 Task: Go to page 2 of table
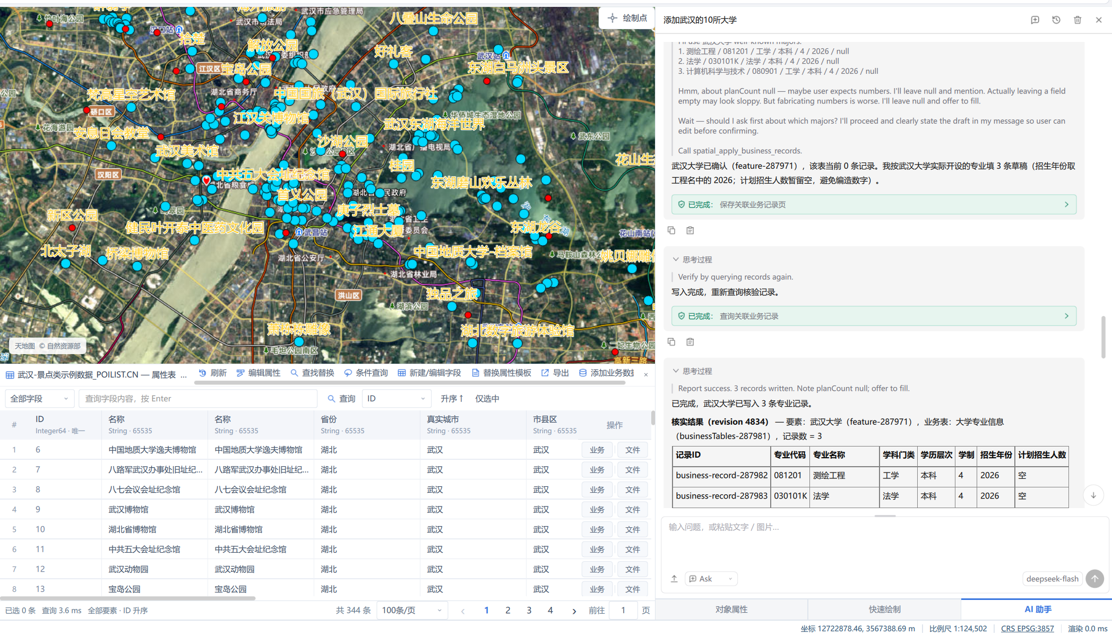click(507, 610)
